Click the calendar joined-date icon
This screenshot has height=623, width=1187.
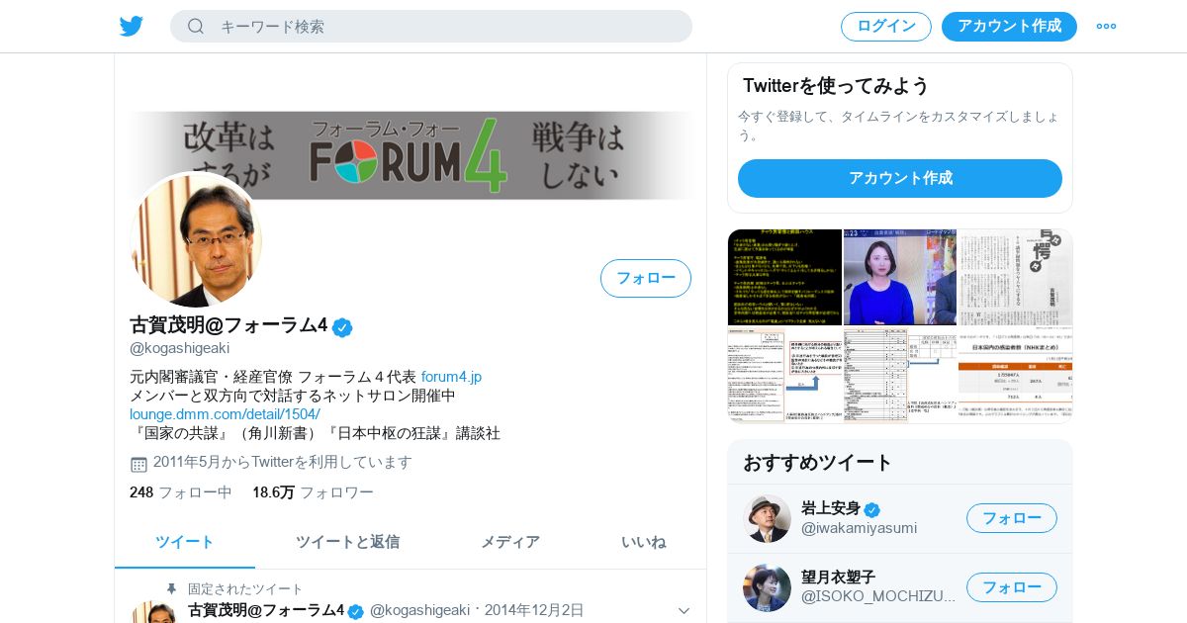coord(138,464)
